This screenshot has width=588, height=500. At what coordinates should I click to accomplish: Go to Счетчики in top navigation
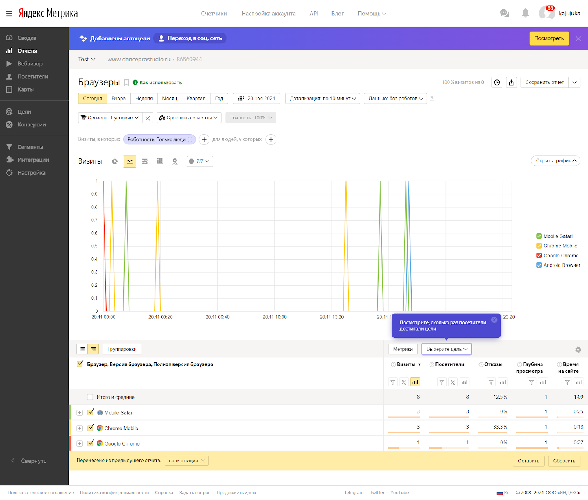pyautogui.click(x=214, y=14)
